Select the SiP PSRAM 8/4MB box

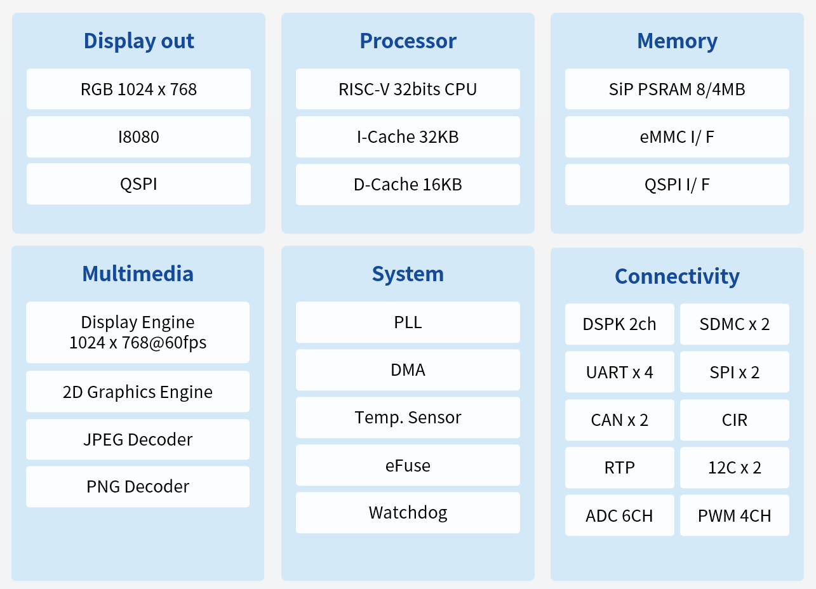(x=677, y=89)
